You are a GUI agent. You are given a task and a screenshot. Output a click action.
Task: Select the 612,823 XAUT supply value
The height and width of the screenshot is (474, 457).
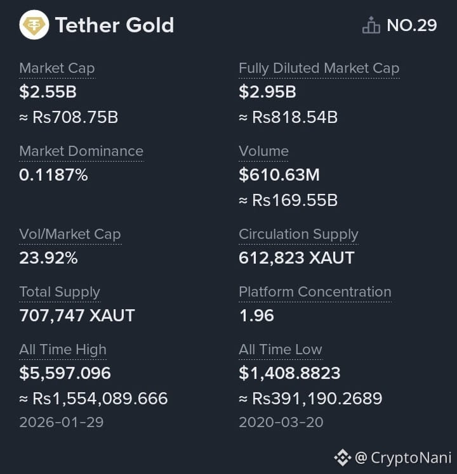point(296,257)
